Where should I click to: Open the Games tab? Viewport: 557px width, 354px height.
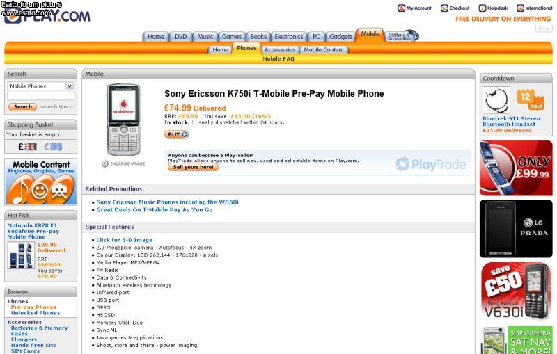tap(232, 37)
